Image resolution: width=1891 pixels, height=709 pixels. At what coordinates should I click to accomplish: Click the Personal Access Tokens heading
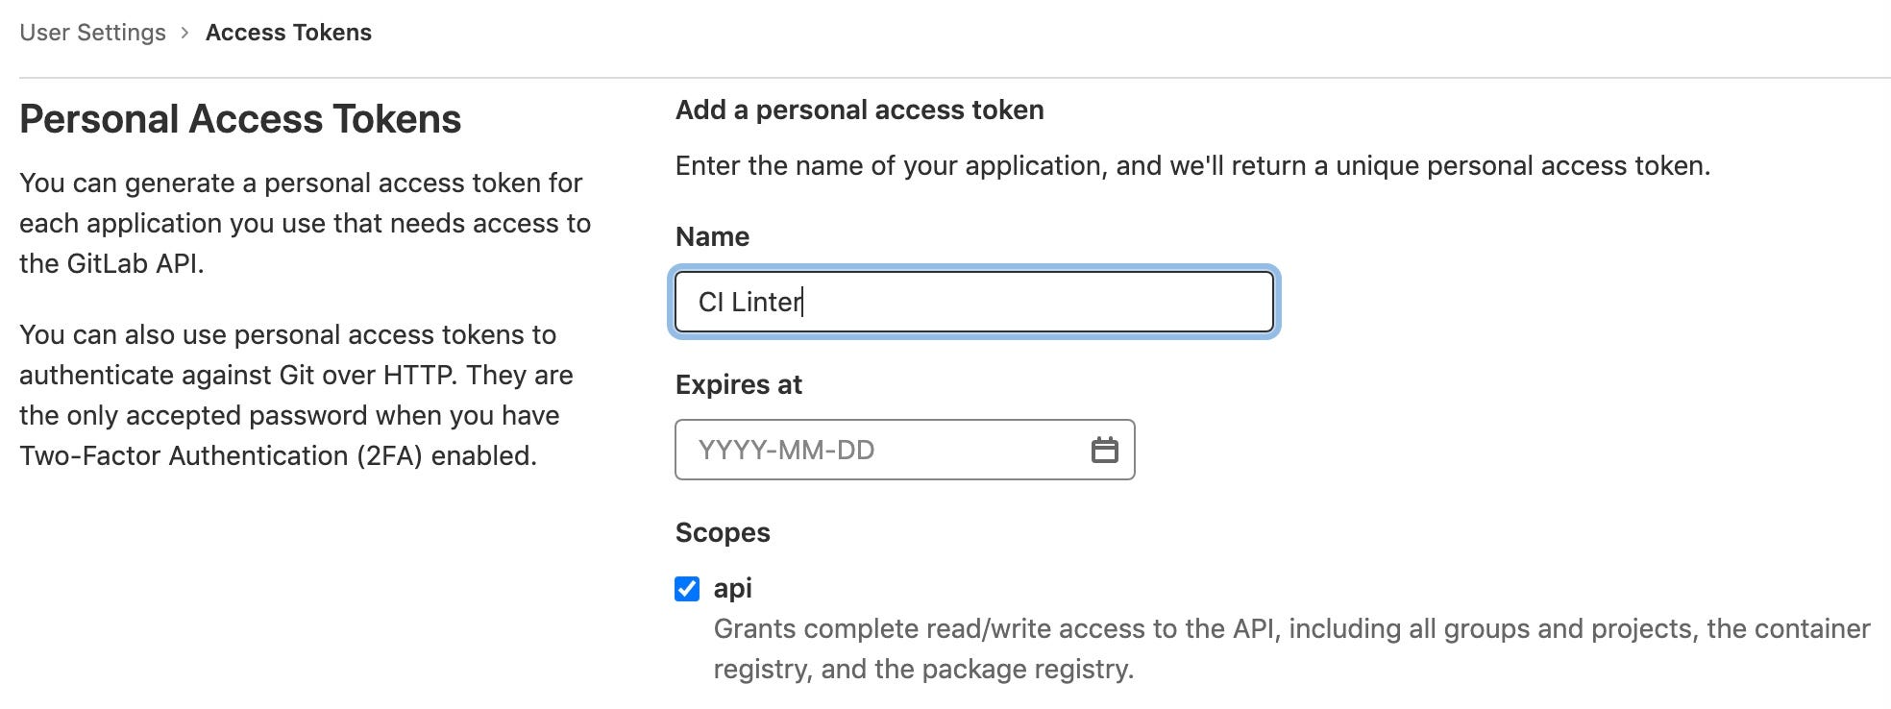click(x=240, y=119)
